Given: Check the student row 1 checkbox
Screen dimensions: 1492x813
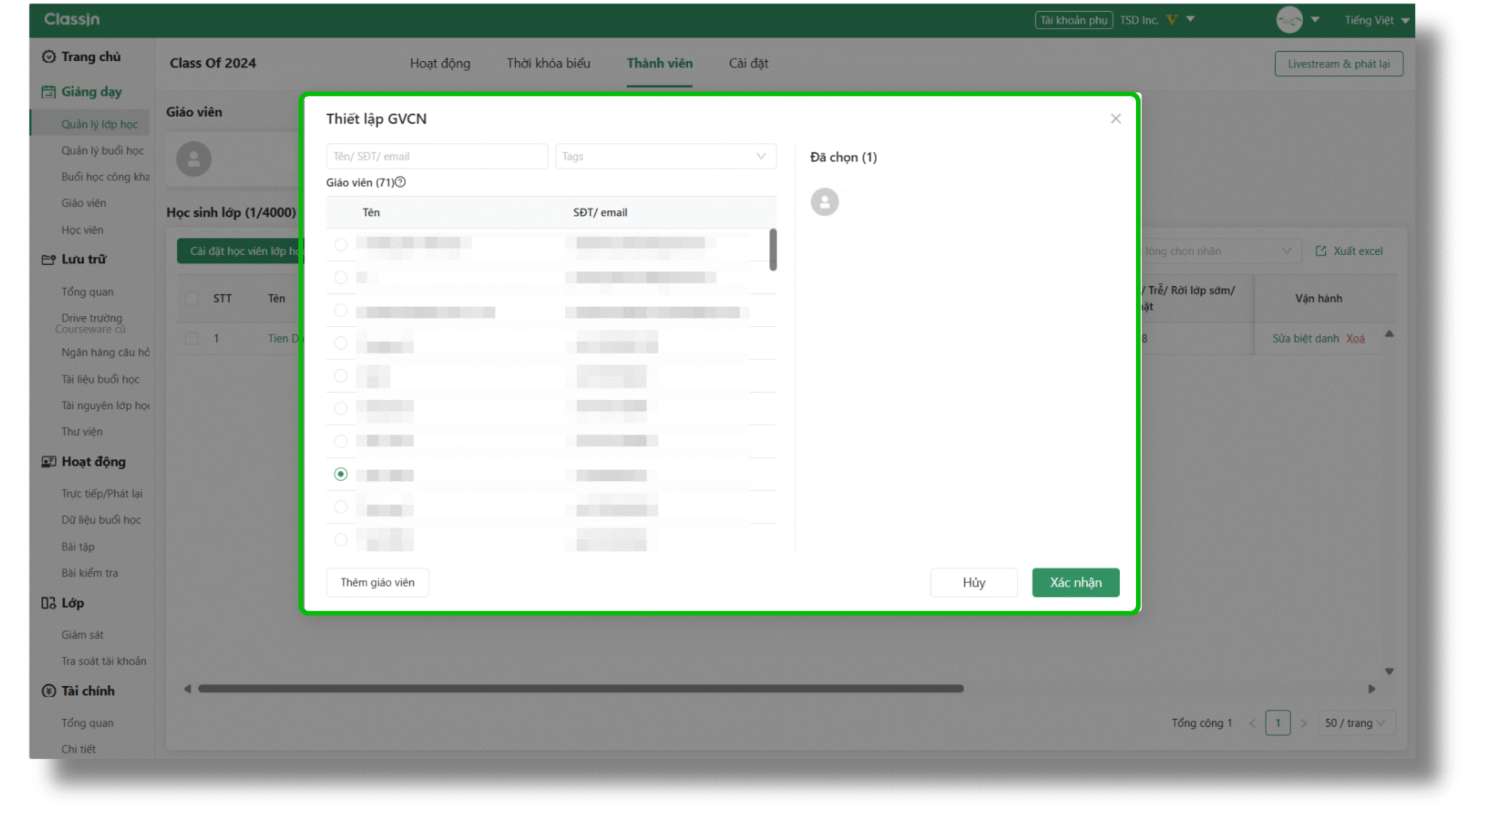Looking at the screenshot, I should tap(191, 339).
